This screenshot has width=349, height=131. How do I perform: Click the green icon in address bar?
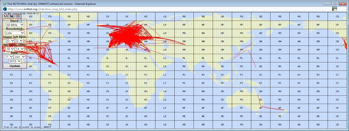334,9
